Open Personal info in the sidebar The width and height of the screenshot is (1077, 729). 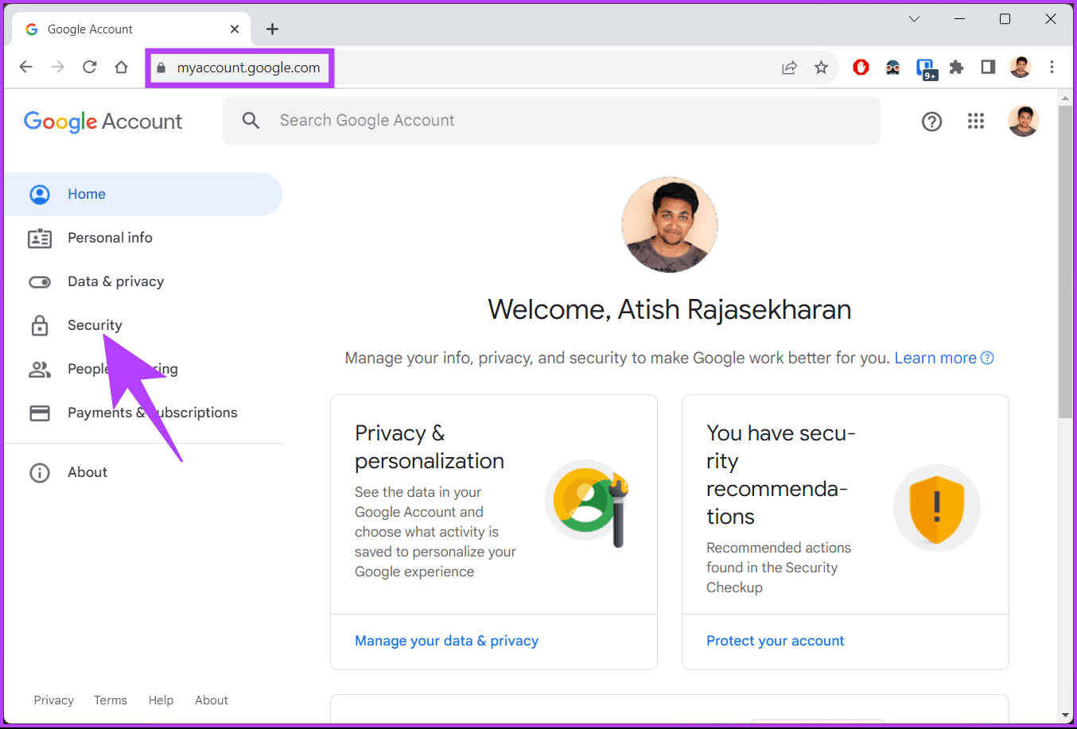tap(143, 238)
